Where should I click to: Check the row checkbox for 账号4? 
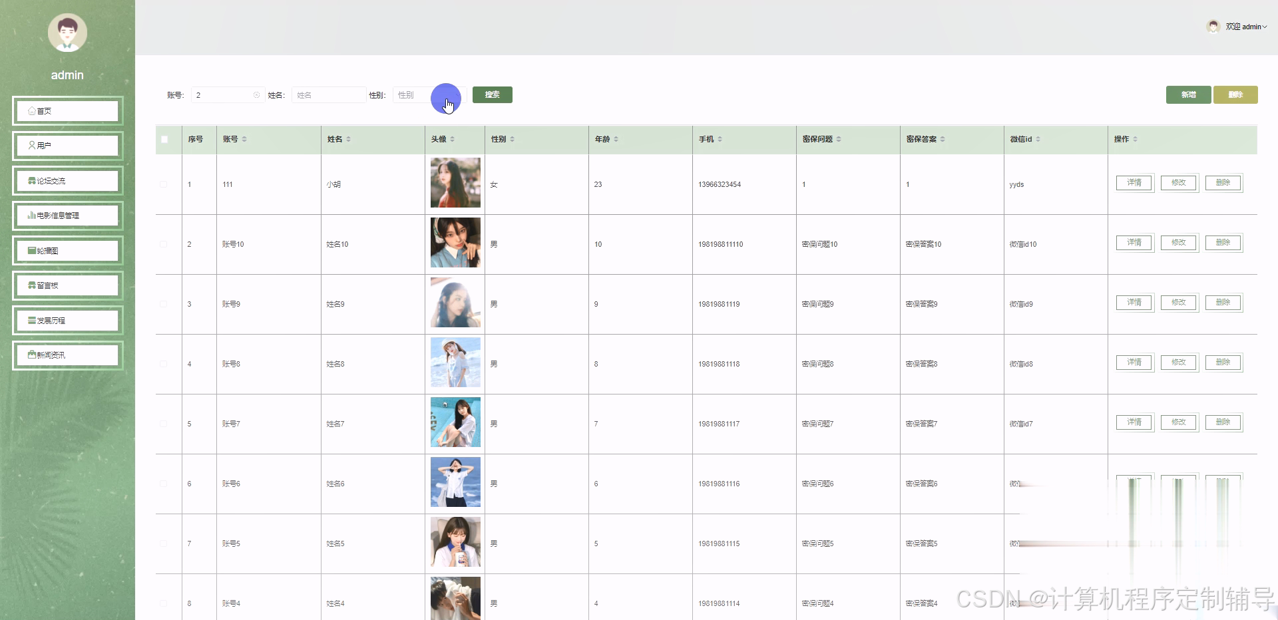tap(164, 603)
